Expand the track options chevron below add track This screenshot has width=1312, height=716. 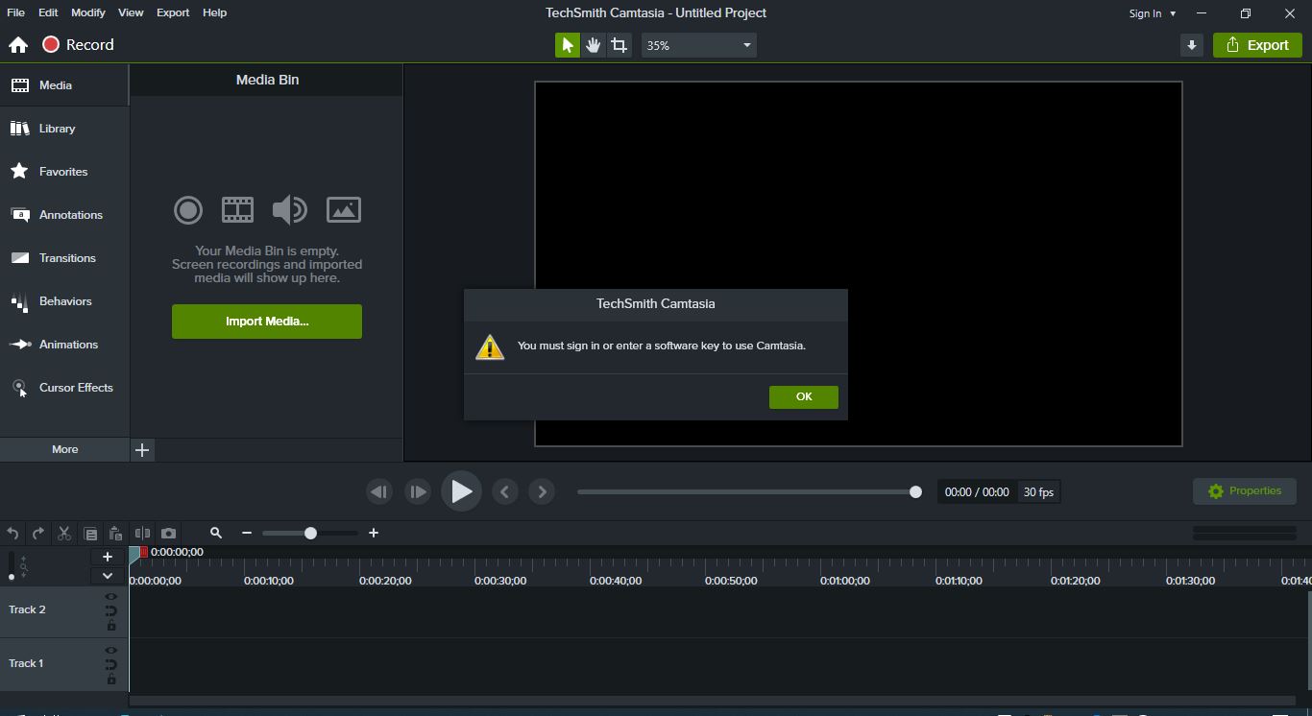click(108, 576)
